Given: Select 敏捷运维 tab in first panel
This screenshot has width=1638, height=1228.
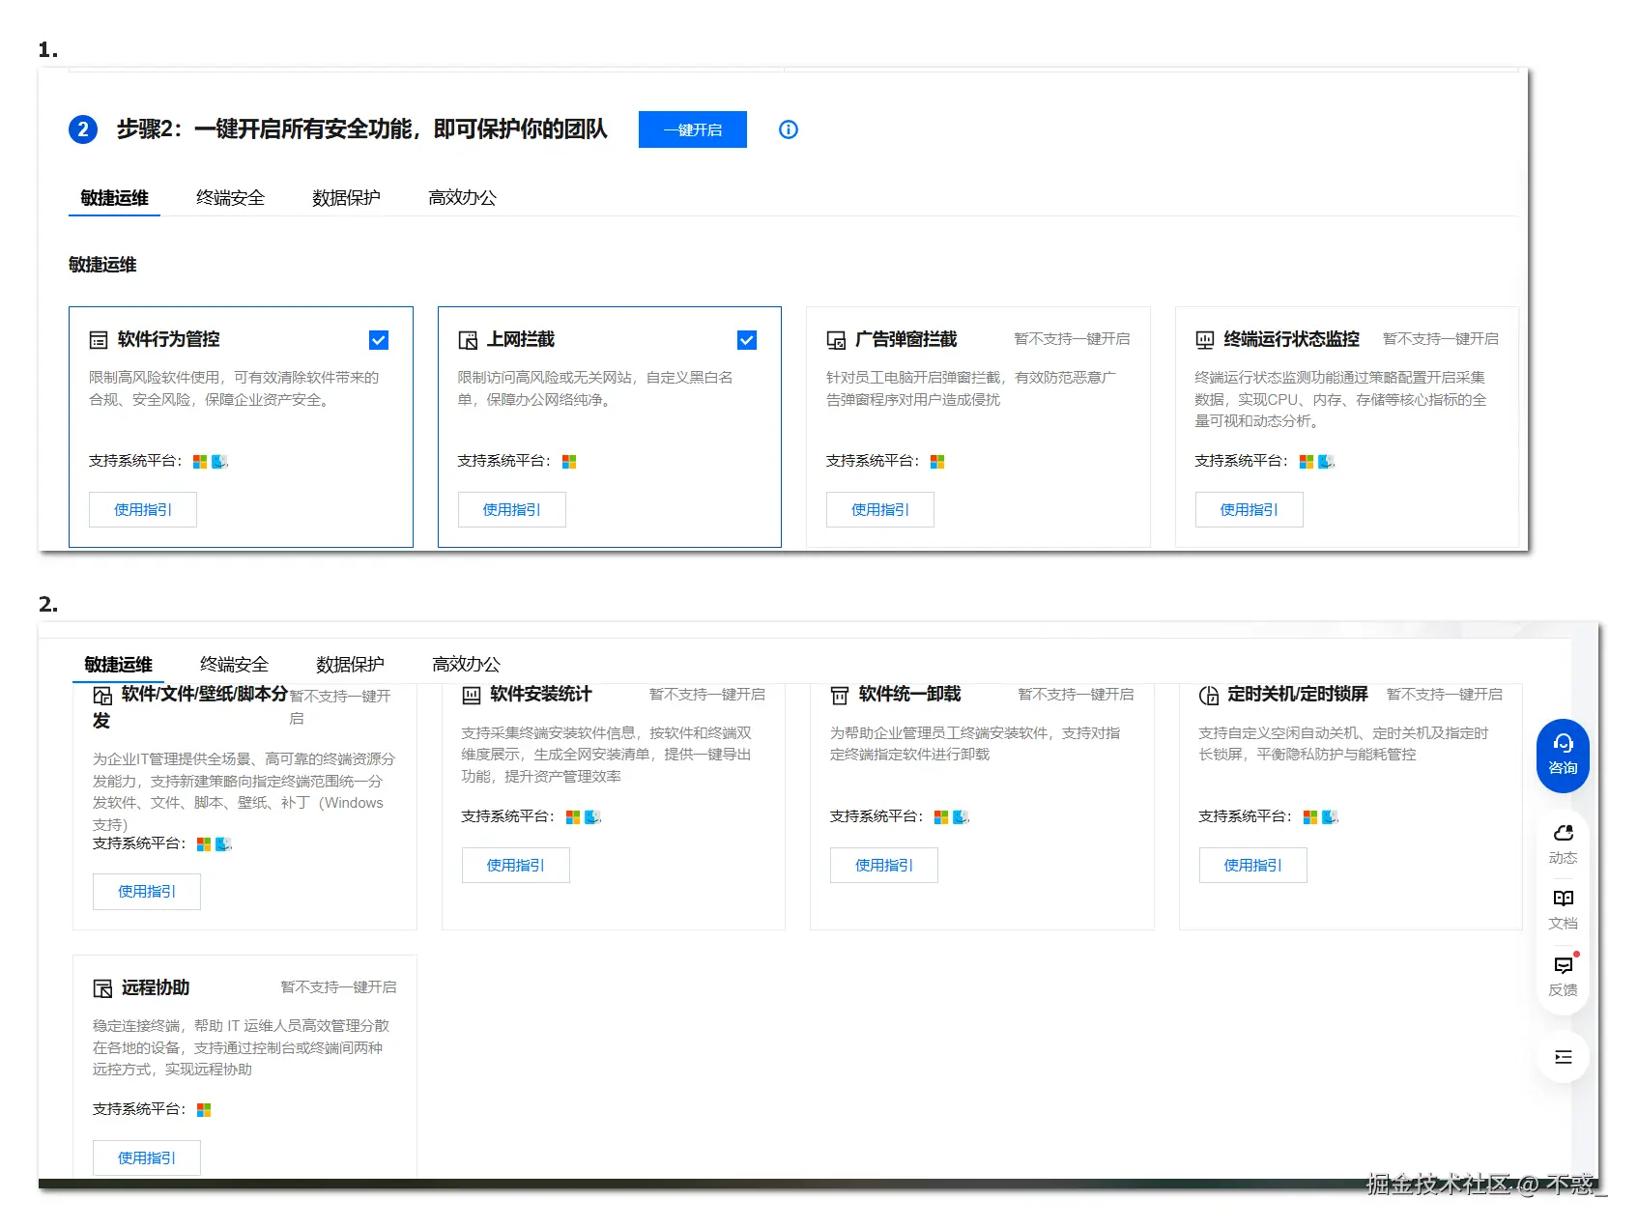Looking at the screenshot, I should point(114,198).
